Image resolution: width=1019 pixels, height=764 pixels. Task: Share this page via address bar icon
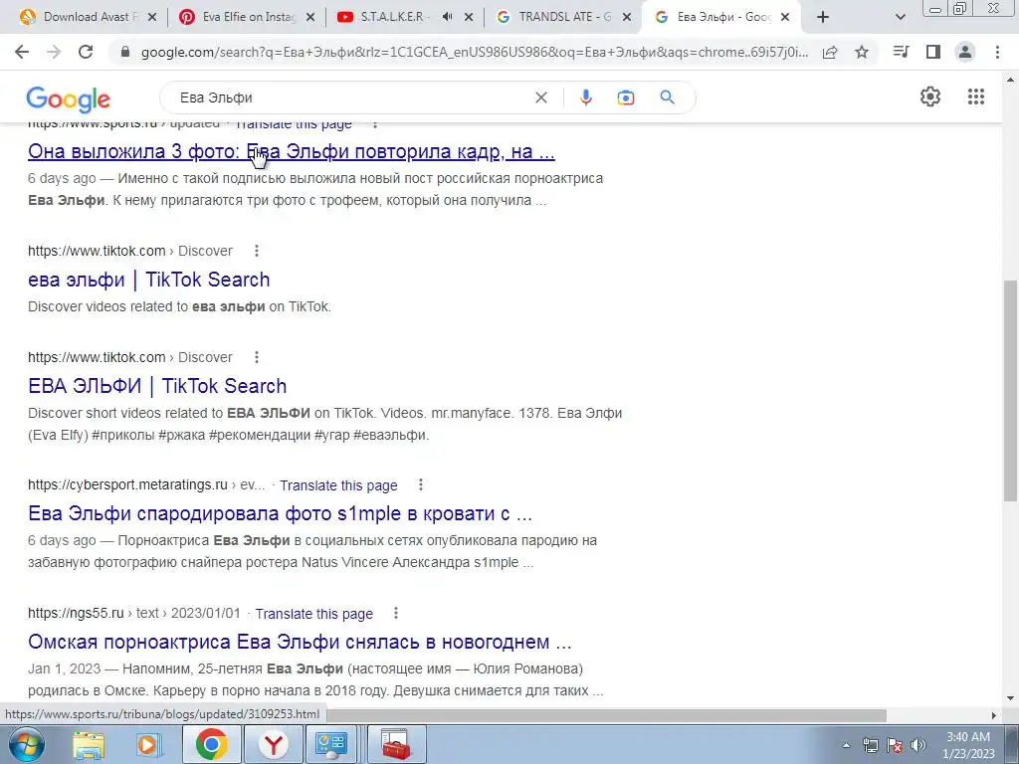830,53
